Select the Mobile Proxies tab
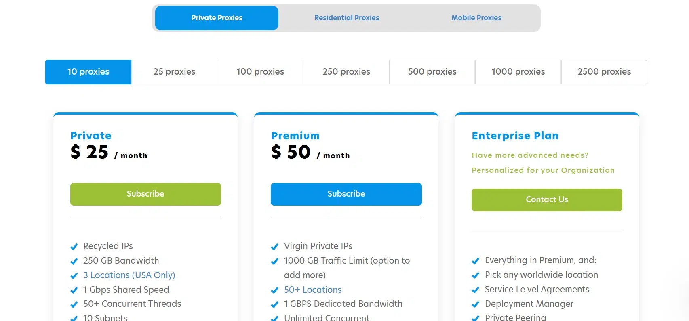The width and height of the screenshot is (689, 321). point(476,18)
